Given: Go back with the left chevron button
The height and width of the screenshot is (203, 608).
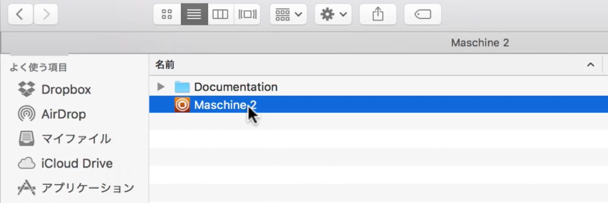Looking at the screenshot, I should [x=20, y=14].
